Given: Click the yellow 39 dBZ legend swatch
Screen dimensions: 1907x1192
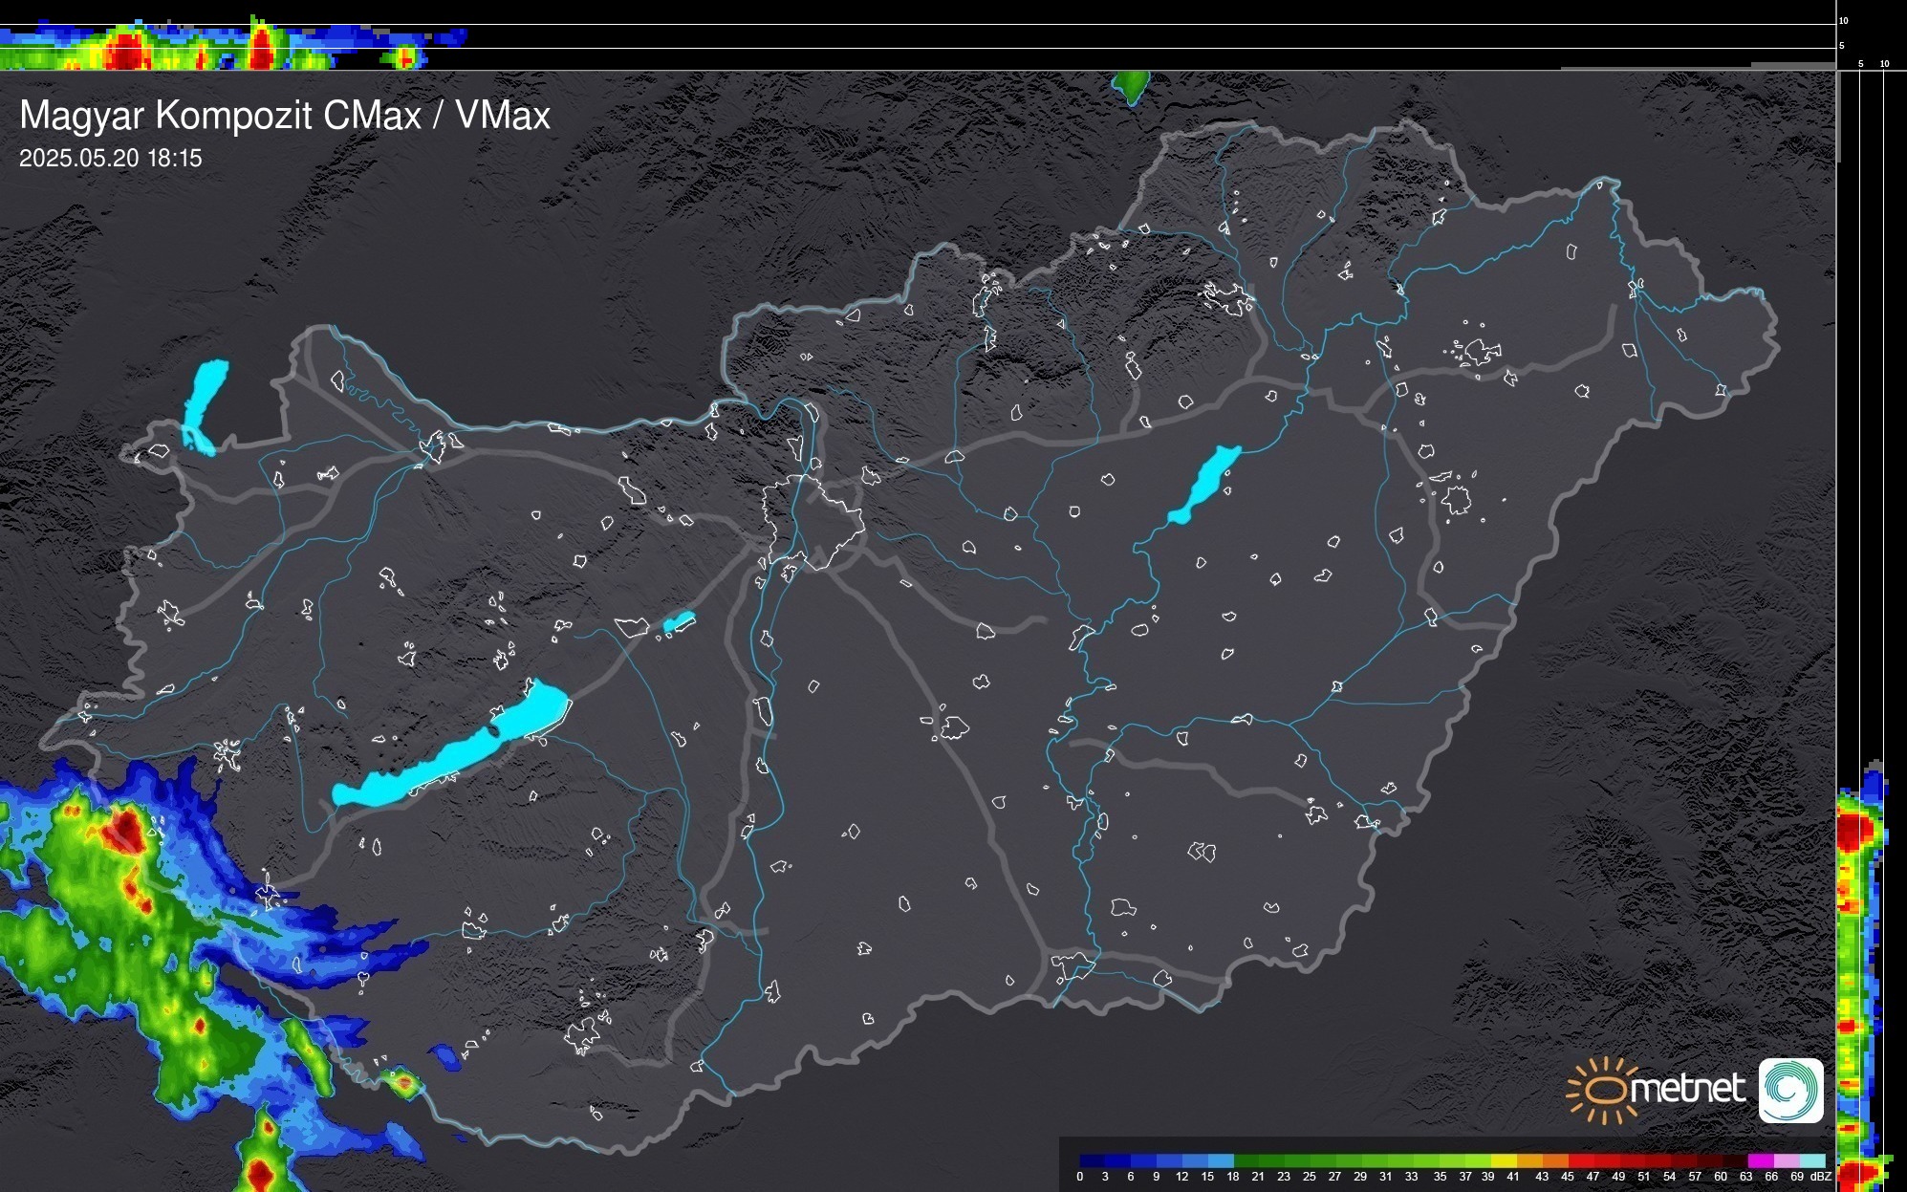Looking at the screenshot, I should [1504, 1160].
